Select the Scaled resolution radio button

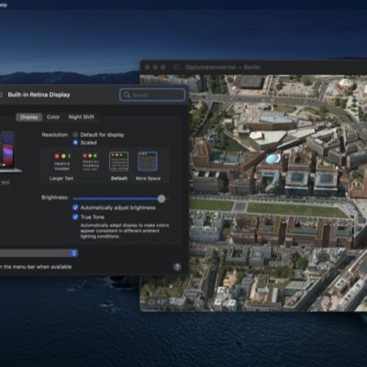coord(75,142)
